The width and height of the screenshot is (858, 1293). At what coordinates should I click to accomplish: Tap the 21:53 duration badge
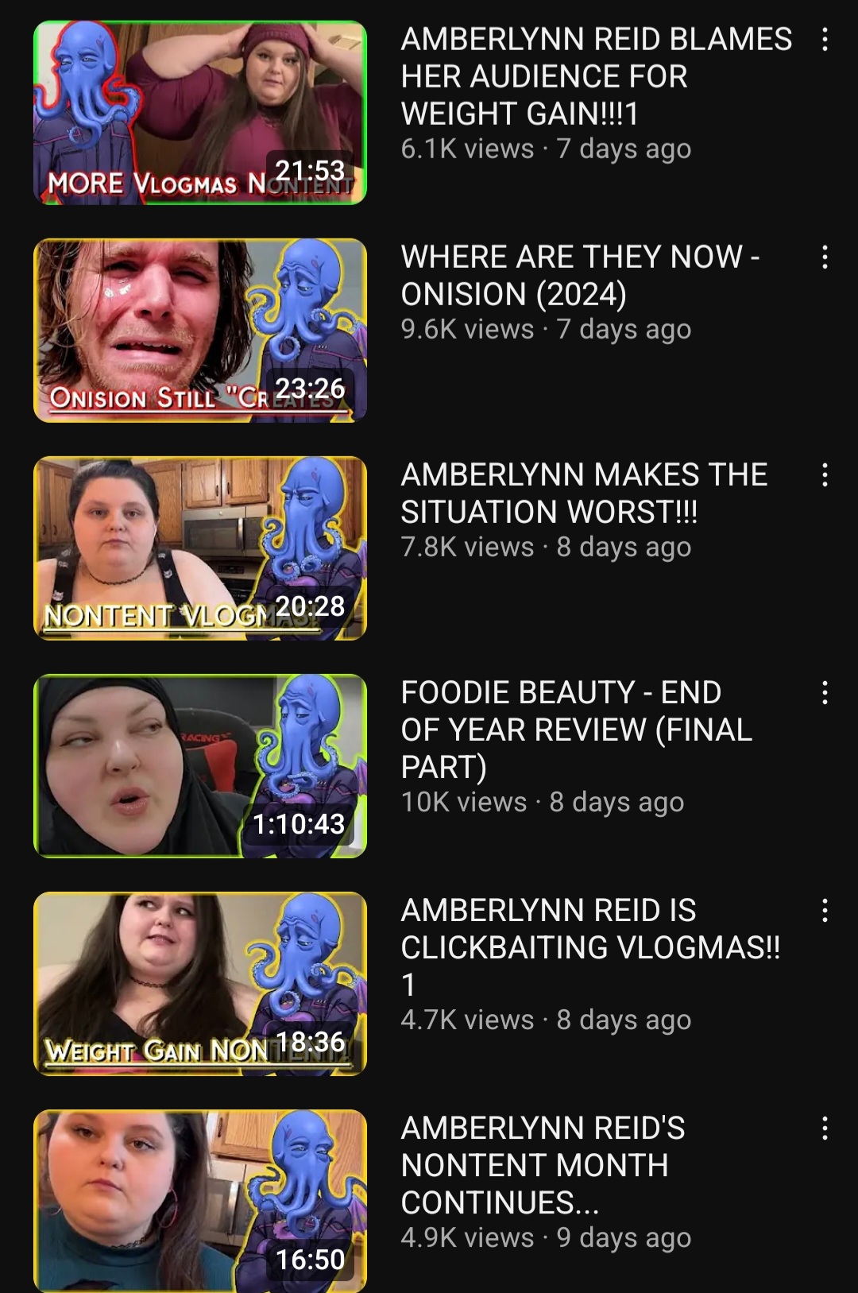[310, 171]
